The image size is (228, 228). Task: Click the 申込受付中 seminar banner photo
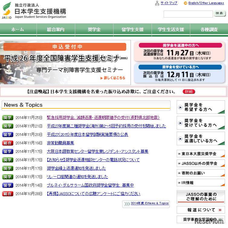point(65,63)
